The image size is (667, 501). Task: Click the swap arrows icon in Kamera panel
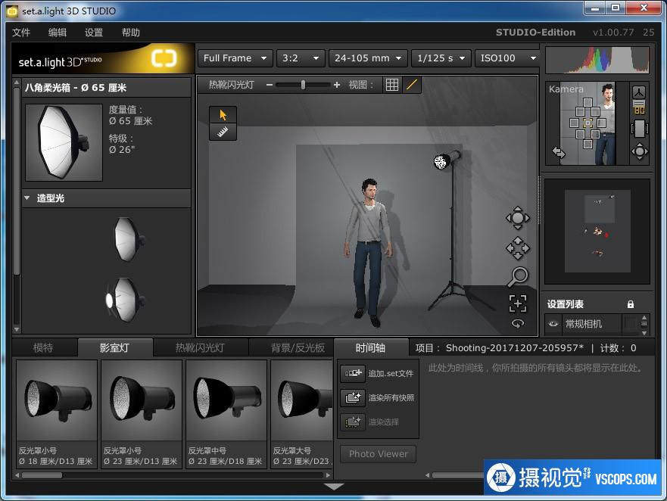click(x=559, y=152)
